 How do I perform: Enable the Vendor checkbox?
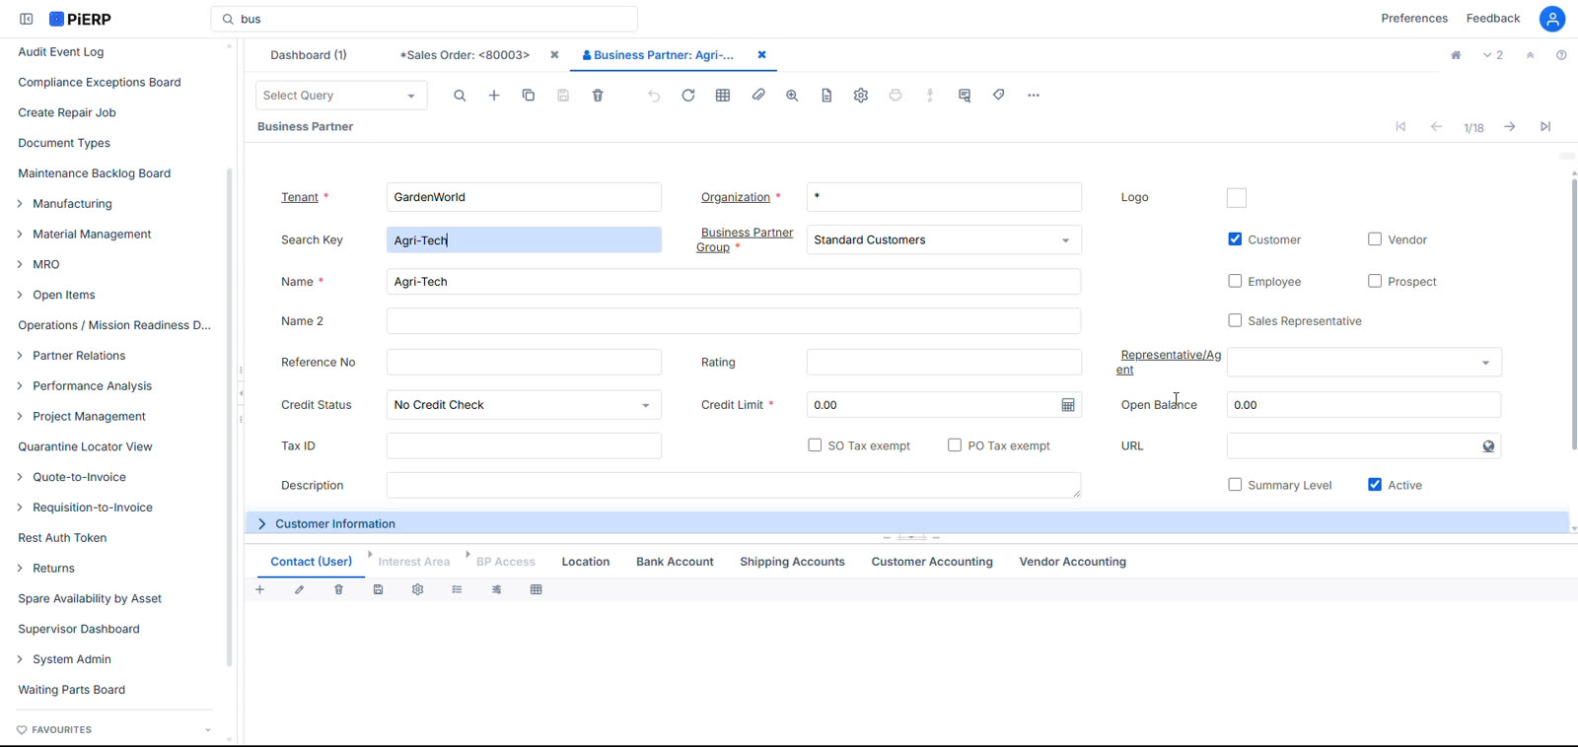coord(1375,239)
